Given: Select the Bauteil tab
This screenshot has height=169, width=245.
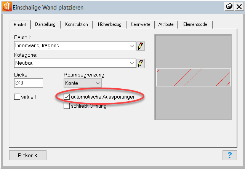Looking at the screenshot, I should 20,25.
